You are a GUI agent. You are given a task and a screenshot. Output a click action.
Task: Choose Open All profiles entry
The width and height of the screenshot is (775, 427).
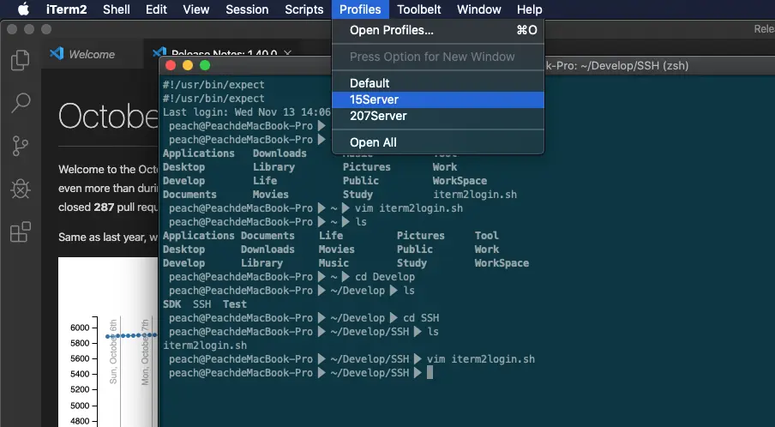click(438, 142)
